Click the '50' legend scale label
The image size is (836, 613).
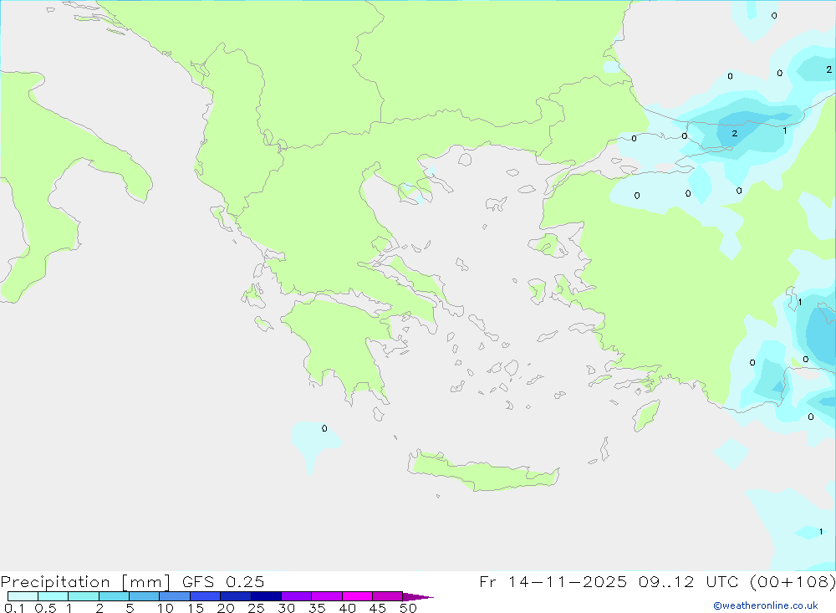tap(408, 608)
